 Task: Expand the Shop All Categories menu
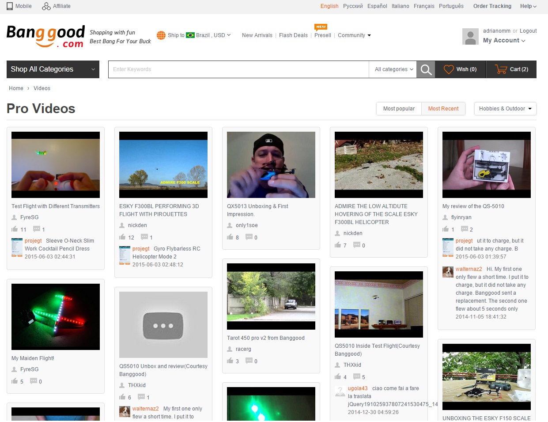pos(53,69)
